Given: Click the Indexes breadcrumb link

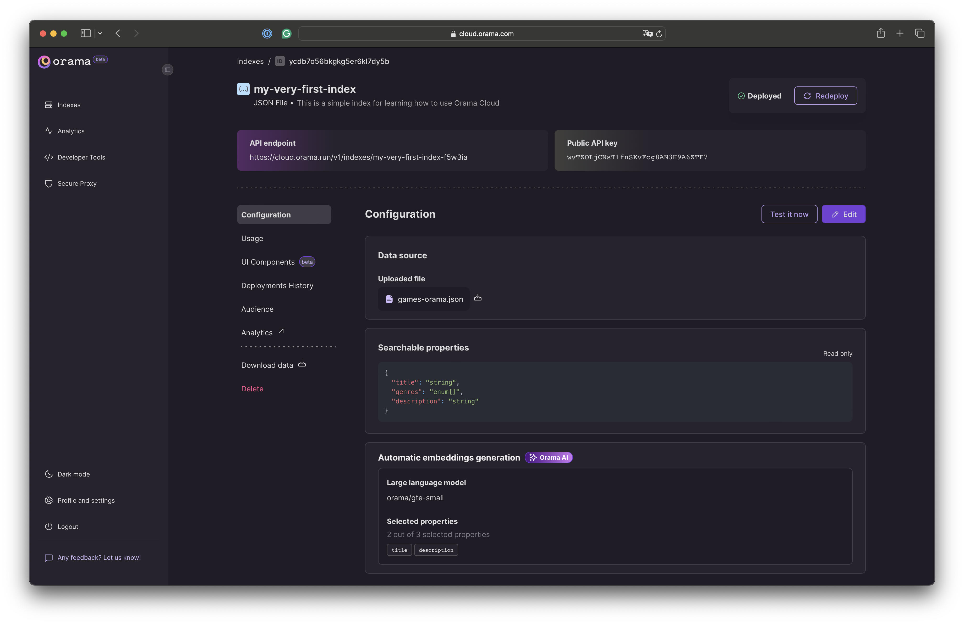Looking at the screenshot, I should click(x=250, y=61).
